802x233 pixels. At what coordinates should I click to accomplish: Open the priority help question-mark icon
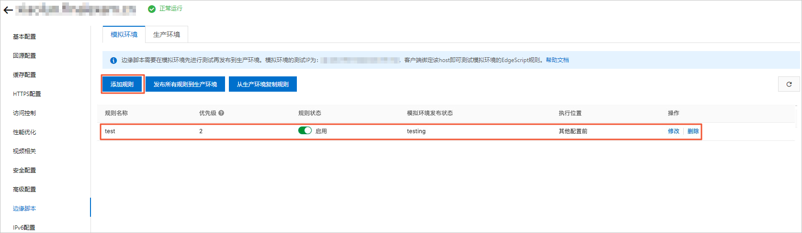(221, 113)
